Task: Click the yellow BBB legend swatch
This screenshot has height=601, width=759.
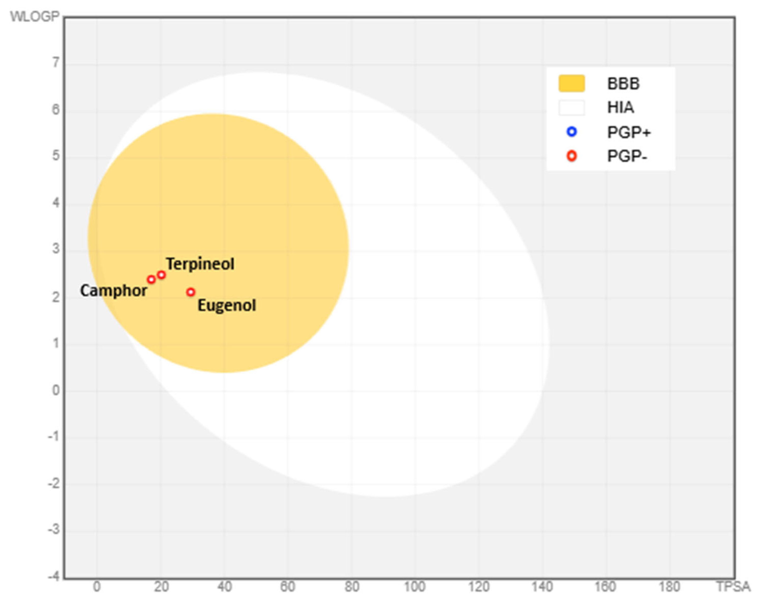Action: tap(572, 84)
